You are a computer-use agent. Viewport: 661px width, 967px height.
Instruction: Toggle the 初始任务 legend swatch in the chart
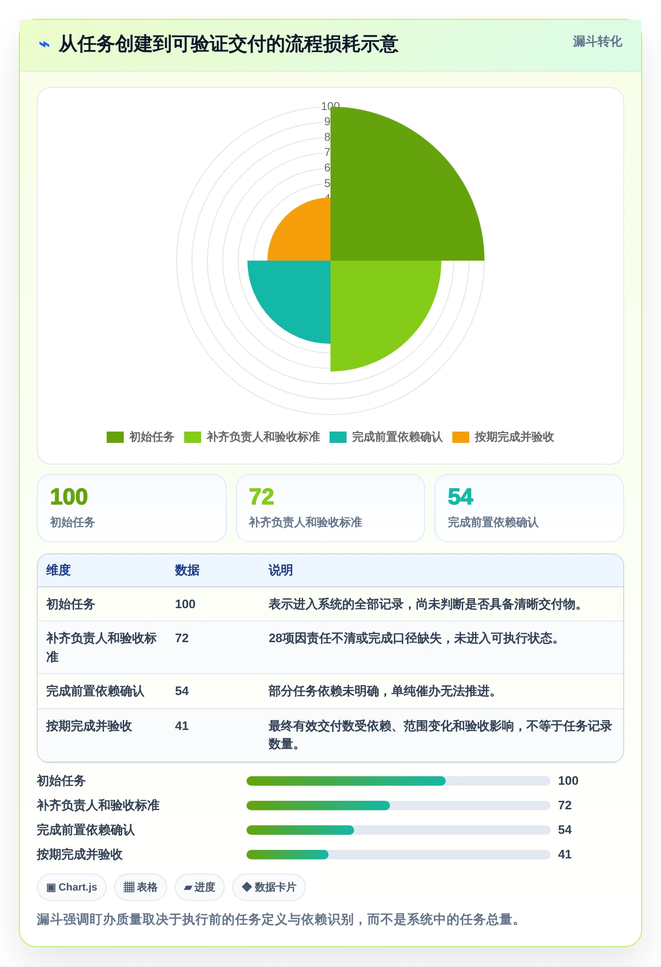click(115, 437)
